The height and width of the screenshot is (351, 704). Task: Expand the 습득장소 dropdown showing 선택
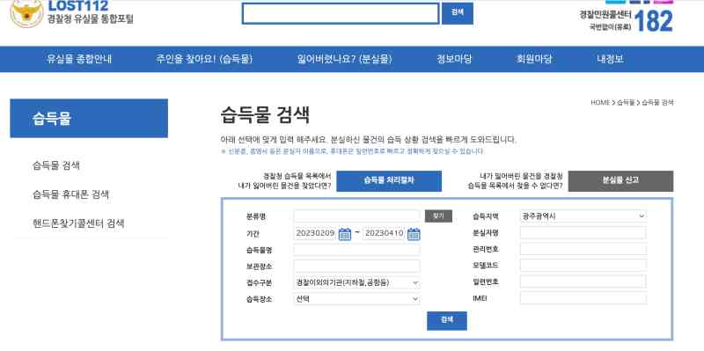click(357, 298)
